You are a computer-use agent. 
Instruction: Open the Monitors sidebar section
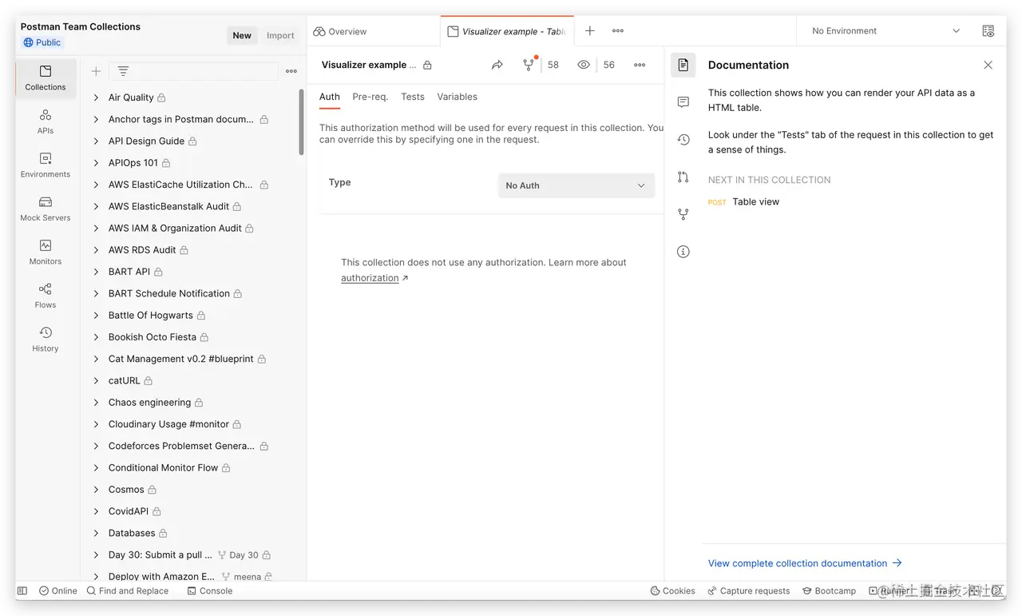[46, 252]
